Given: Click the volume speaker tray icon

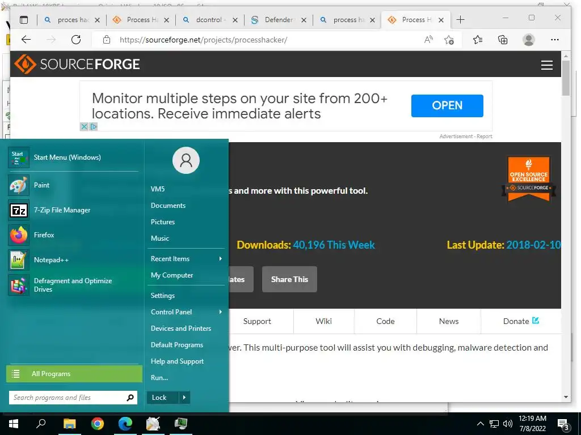Looking at the screenshot, I should (x=508, y=424).
